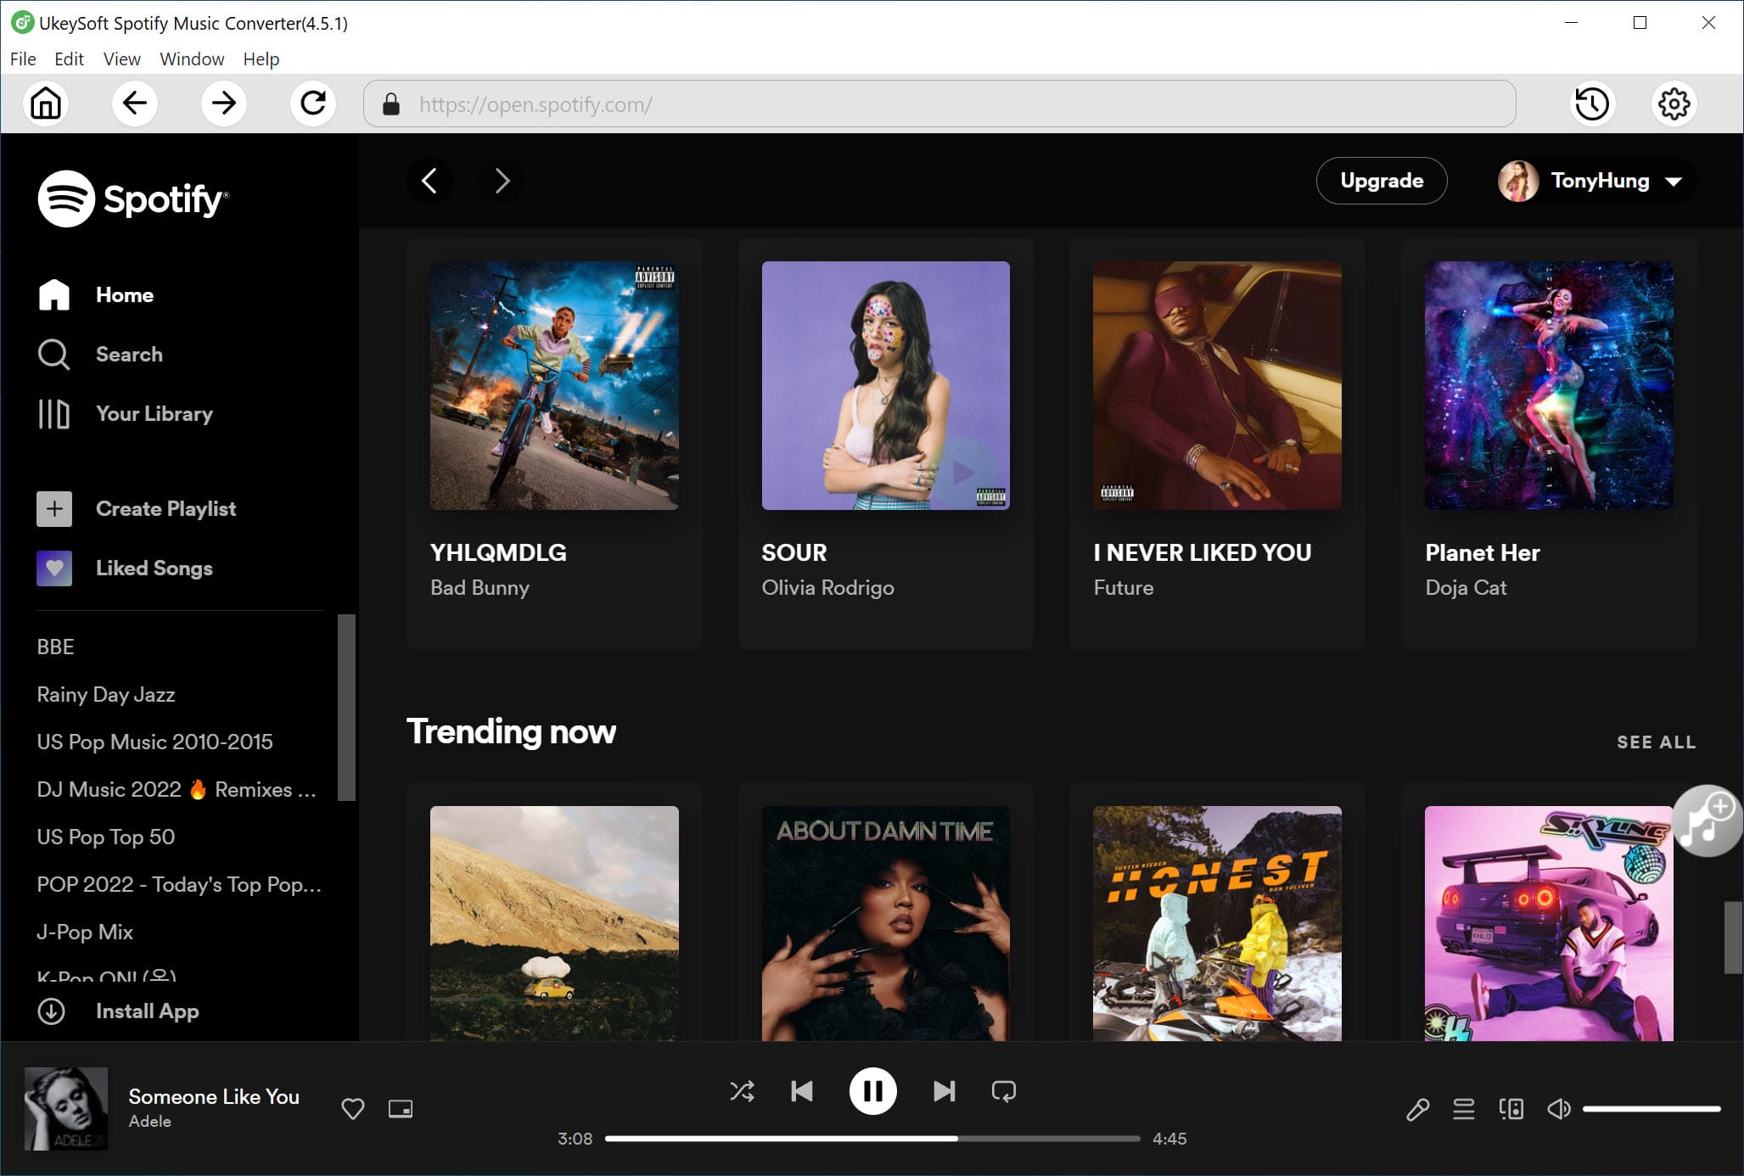The height and width of the screenshot is (1176, 1744).
Task: Open the SOUR album by Olivia Rodrigo
Action: tap(885, 386)
